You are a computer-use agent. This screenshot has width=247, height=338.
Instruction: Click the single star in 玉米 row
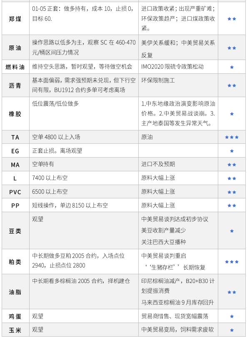[x=232, y=330]
